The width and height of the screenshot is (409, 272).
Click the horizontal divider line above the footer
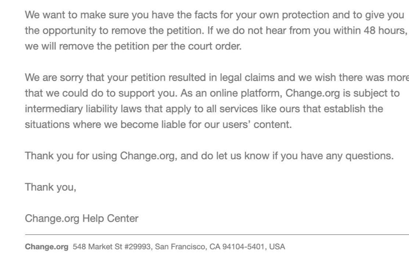pyautogui.click(x=217, y=234)
